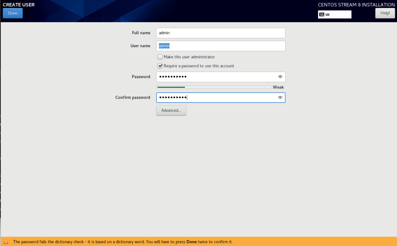The image size is (397, 246).
Task: Show password using Password field eye icon
Action: 280,77
